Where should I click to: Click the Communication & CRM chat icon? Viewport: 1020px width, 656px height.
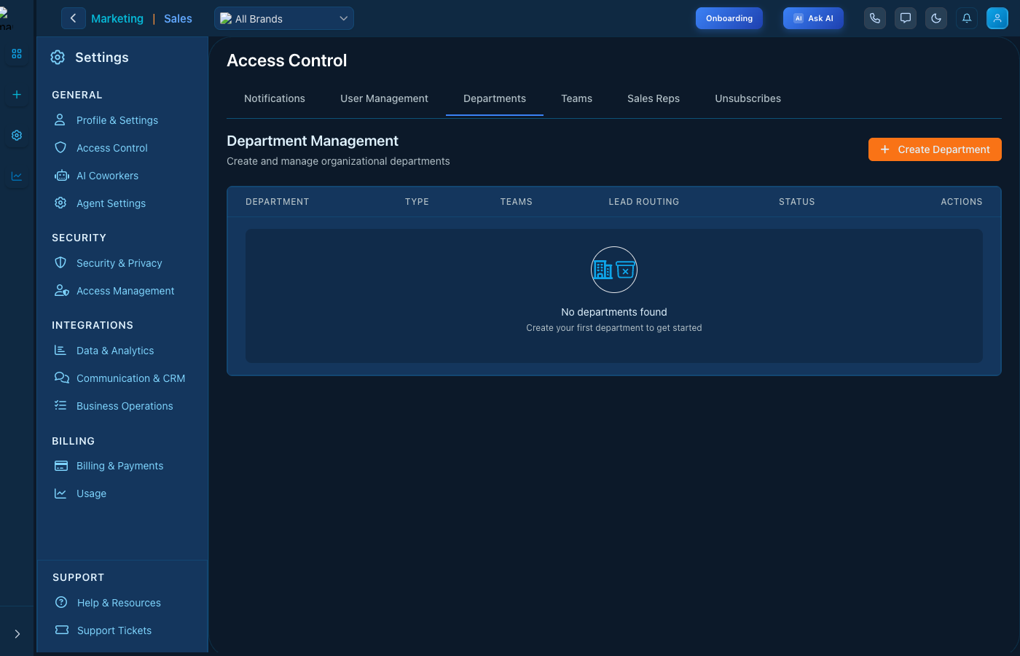coord(62,378)
